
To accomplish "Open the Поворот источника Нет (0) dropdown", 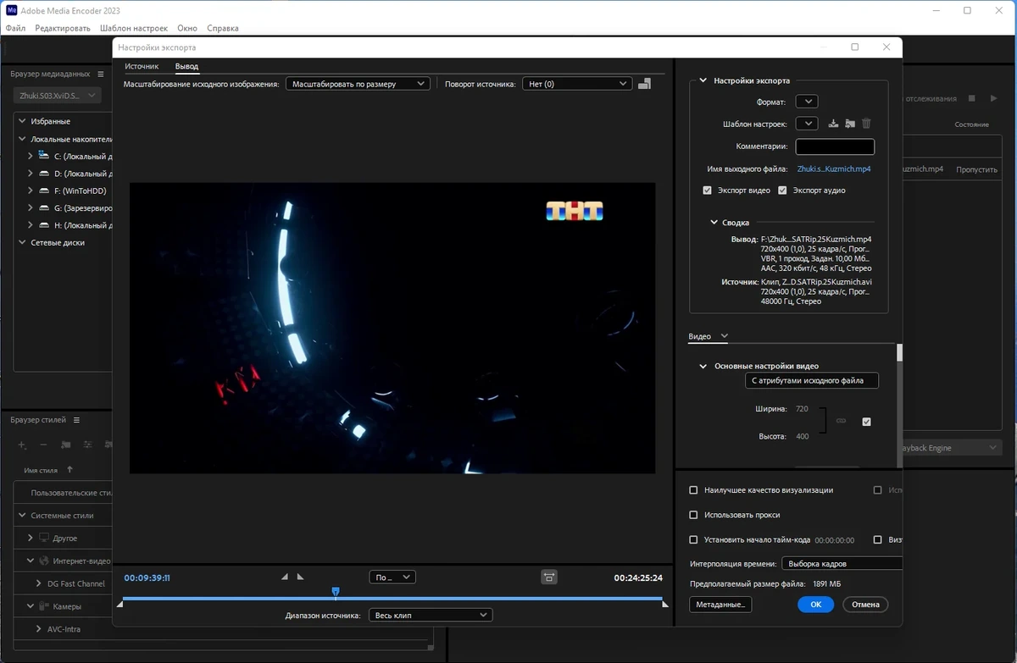I will pyautogui.click(x=577, y=84).
